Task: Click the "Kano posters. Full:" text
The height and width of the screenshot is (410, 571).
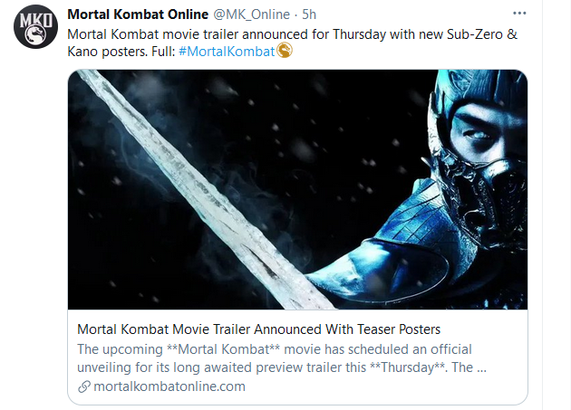Action: [x=121, y=51]
